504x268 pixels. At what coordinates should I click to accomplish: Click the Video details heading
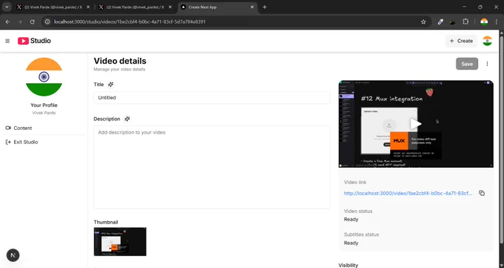tap(120, 61)
